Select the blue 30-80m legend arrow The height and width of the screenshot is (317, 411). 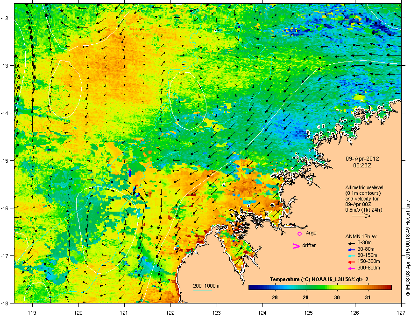pyautogui.click(x=352, y=249)
